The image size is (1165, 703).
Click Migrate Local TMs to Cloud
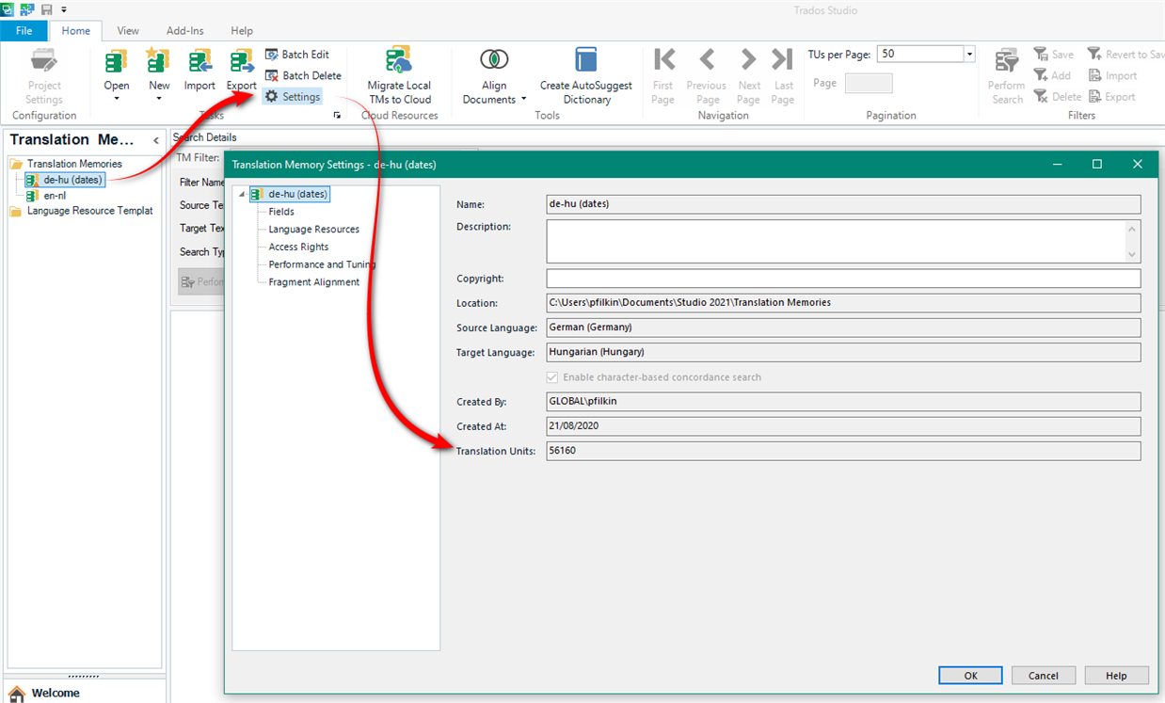[399, 76]
